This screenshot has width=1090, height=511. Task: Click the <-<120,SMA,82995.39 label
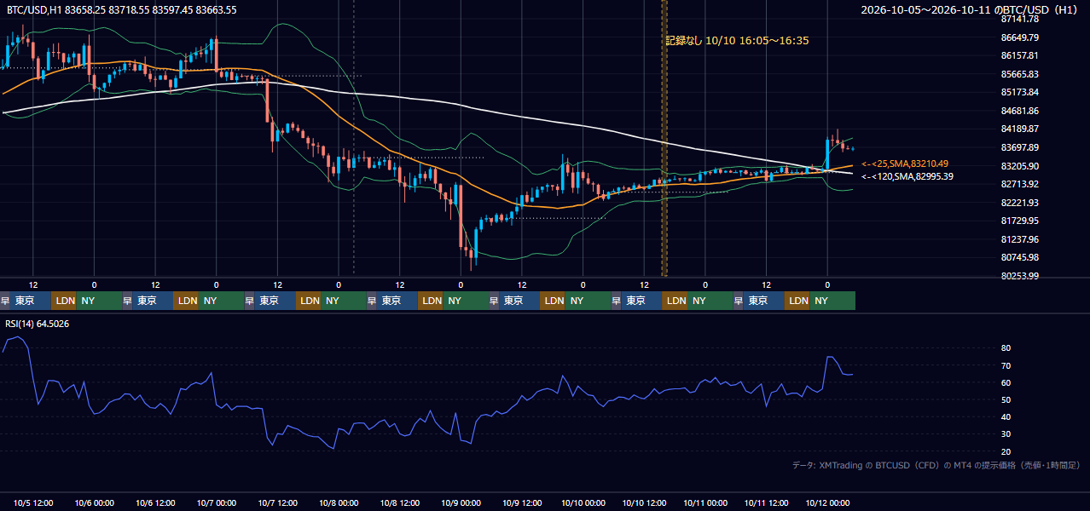click(907, 176)
